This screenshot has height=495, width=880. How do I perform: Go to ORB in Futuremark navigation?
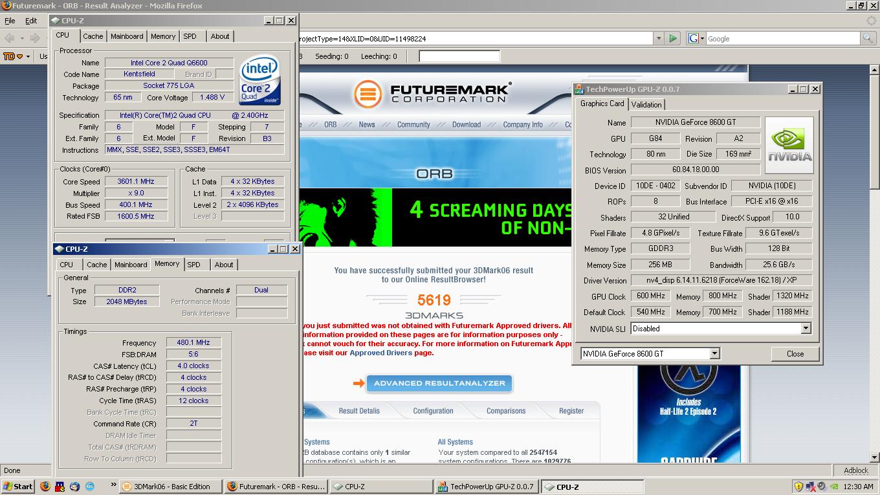(x=330, y=125)
